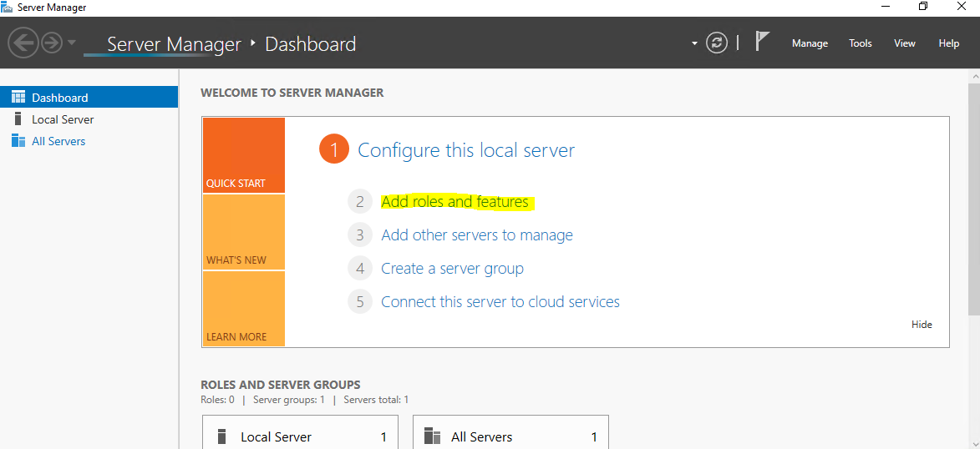Restore down the Server Manager window
980x449 pixels.
pyautogui.click(x=923, y=7)
